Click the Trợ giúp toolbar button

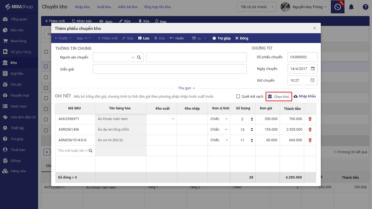click(221, 38)
